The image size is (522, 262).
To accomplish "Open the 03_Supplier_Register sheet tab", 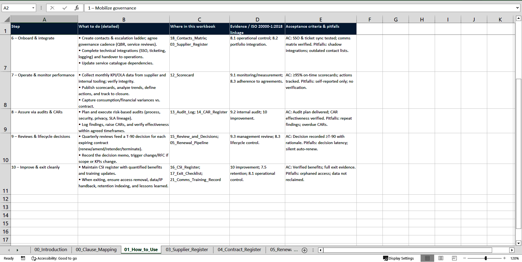I will [187, 249].
